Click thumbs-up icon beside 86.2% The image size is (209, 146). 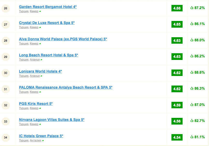pos(192,56)
